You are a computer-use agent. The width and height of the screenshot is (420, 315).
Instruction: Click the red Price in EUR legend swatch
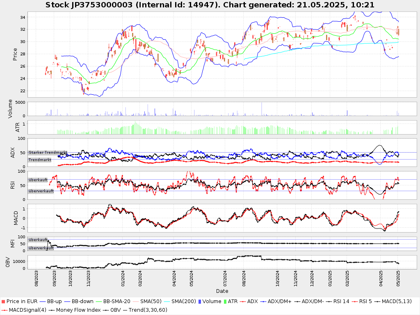point(3,301)
